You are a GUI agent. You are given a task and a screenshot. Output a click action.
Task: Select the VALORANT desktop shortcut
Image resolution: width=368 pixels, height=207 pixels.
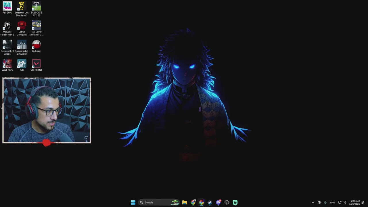coord(37,65)
